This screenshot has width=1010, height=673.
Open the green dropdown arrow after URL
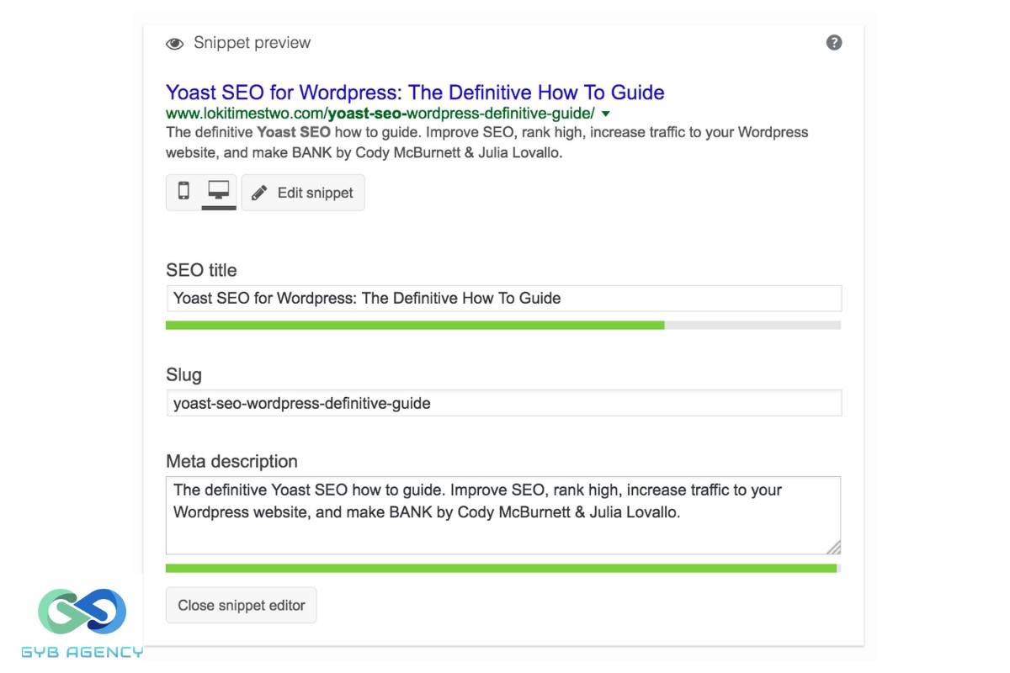pos(606,114)
